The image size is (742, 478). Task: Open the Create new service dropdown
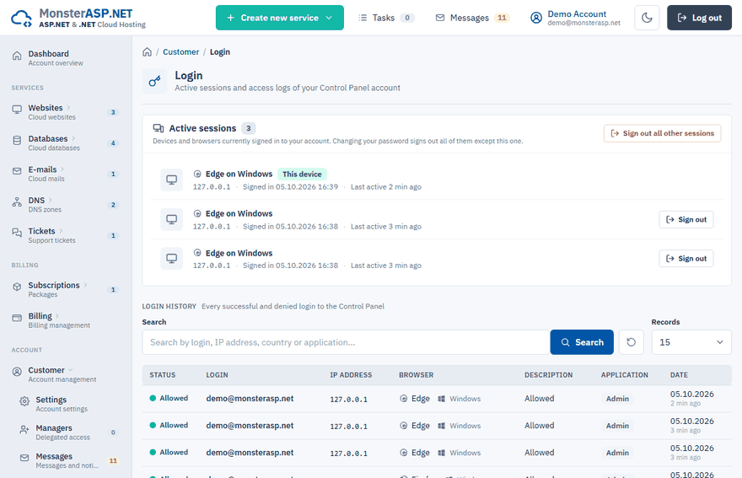(x=280, y=18)
